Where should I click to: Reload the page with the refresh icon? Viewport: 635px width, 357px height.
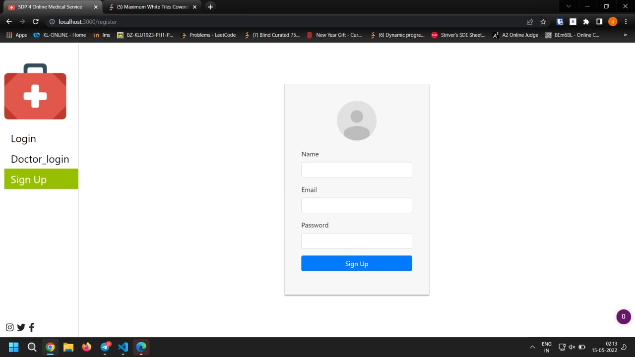(x=36, y=21)
